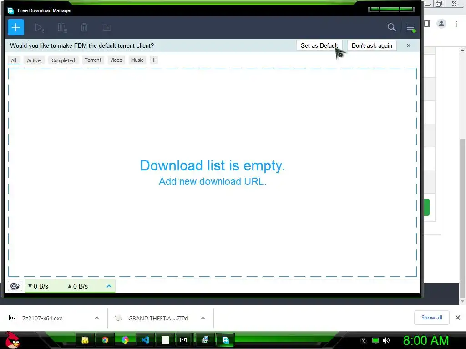The image size is (466, 349).
Task: Select the Video filter tab
Action: [x=116, y=60]
